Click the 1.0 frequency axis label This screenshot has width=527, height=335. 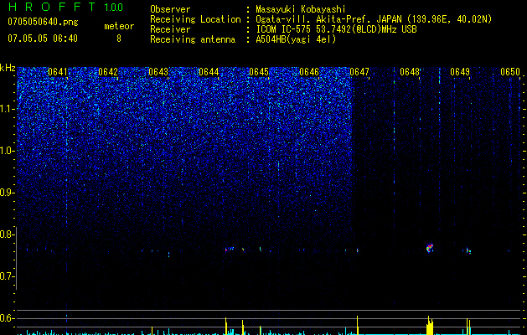7,151
